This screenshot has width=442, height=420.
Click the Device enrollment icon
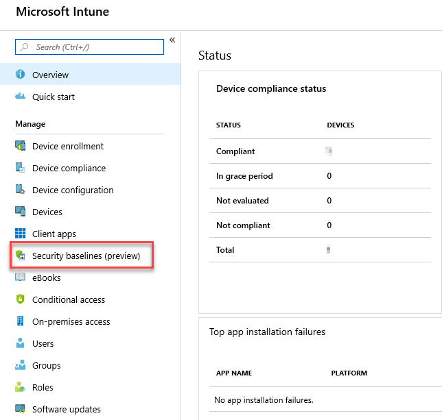[20, 146]
